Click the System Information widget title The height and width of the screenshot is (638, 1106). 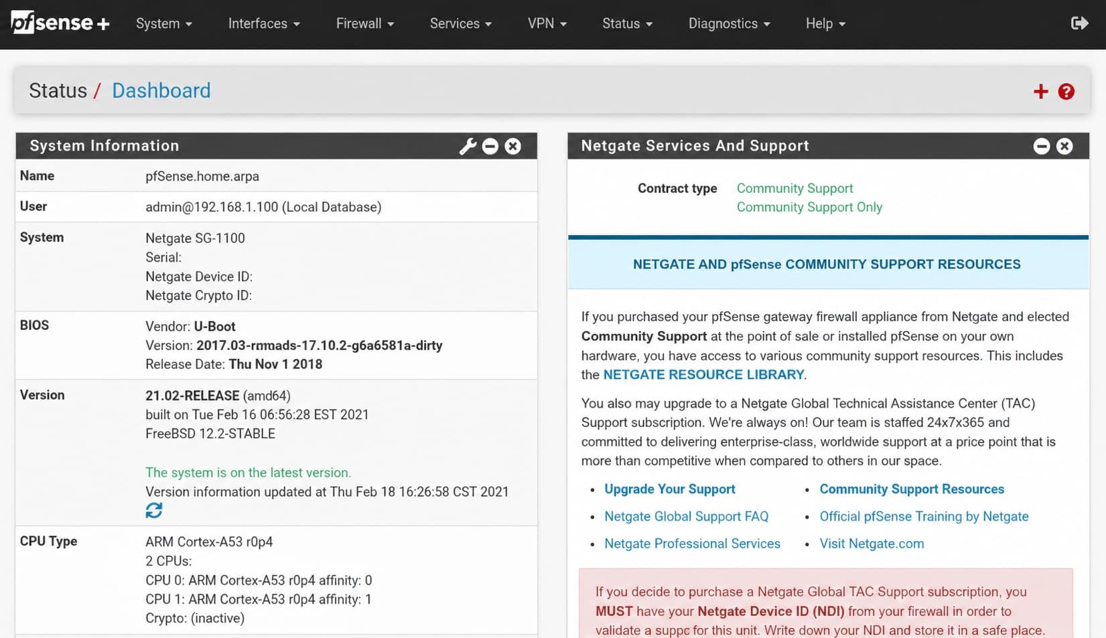click(x=105, y=146)
